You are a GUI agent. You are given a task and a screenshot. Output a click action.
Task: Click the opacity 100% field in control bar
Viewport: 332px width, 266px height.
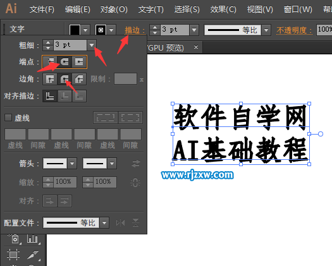point(324,30)
